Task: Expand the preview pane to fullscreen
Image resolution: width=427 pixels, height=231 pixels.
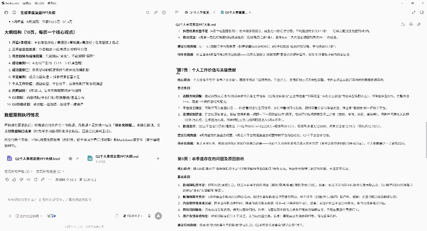Action: tap(414, 13)
